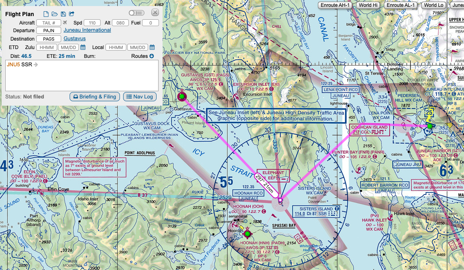464x270 pixels.
Task: Switch to Enroute AH-1 chart tab
Action: (335, 5)
